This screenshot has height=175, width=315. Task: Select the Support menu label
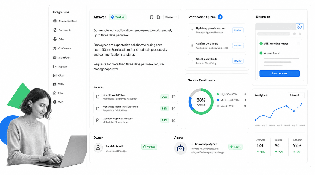[x=62, y=66]
